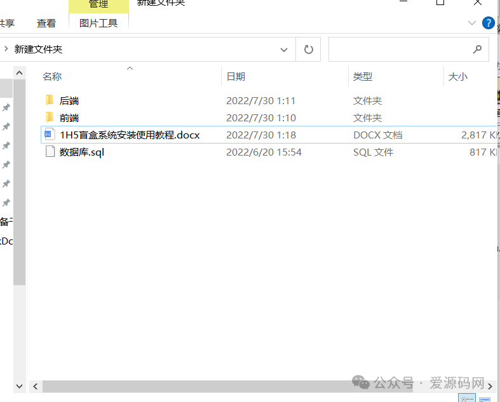Select the 管理 contextual tab
Viewport: 500px width, 402px height.
tap(98, 5)
